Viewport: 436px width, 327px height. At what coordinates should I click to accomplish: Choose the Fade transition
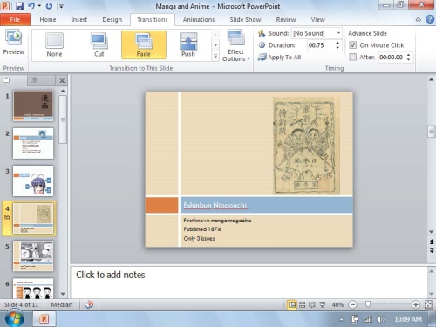pyautogui.click(x=144, y=45)
